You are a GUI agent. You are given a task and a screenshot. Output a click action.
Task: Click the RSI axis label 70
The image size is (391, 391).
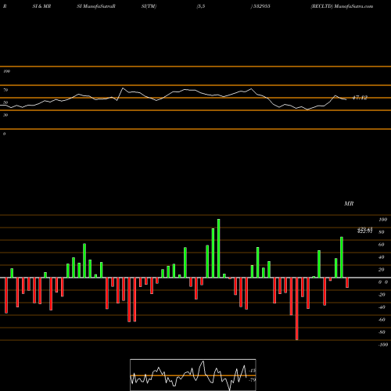tap(5, 90)
